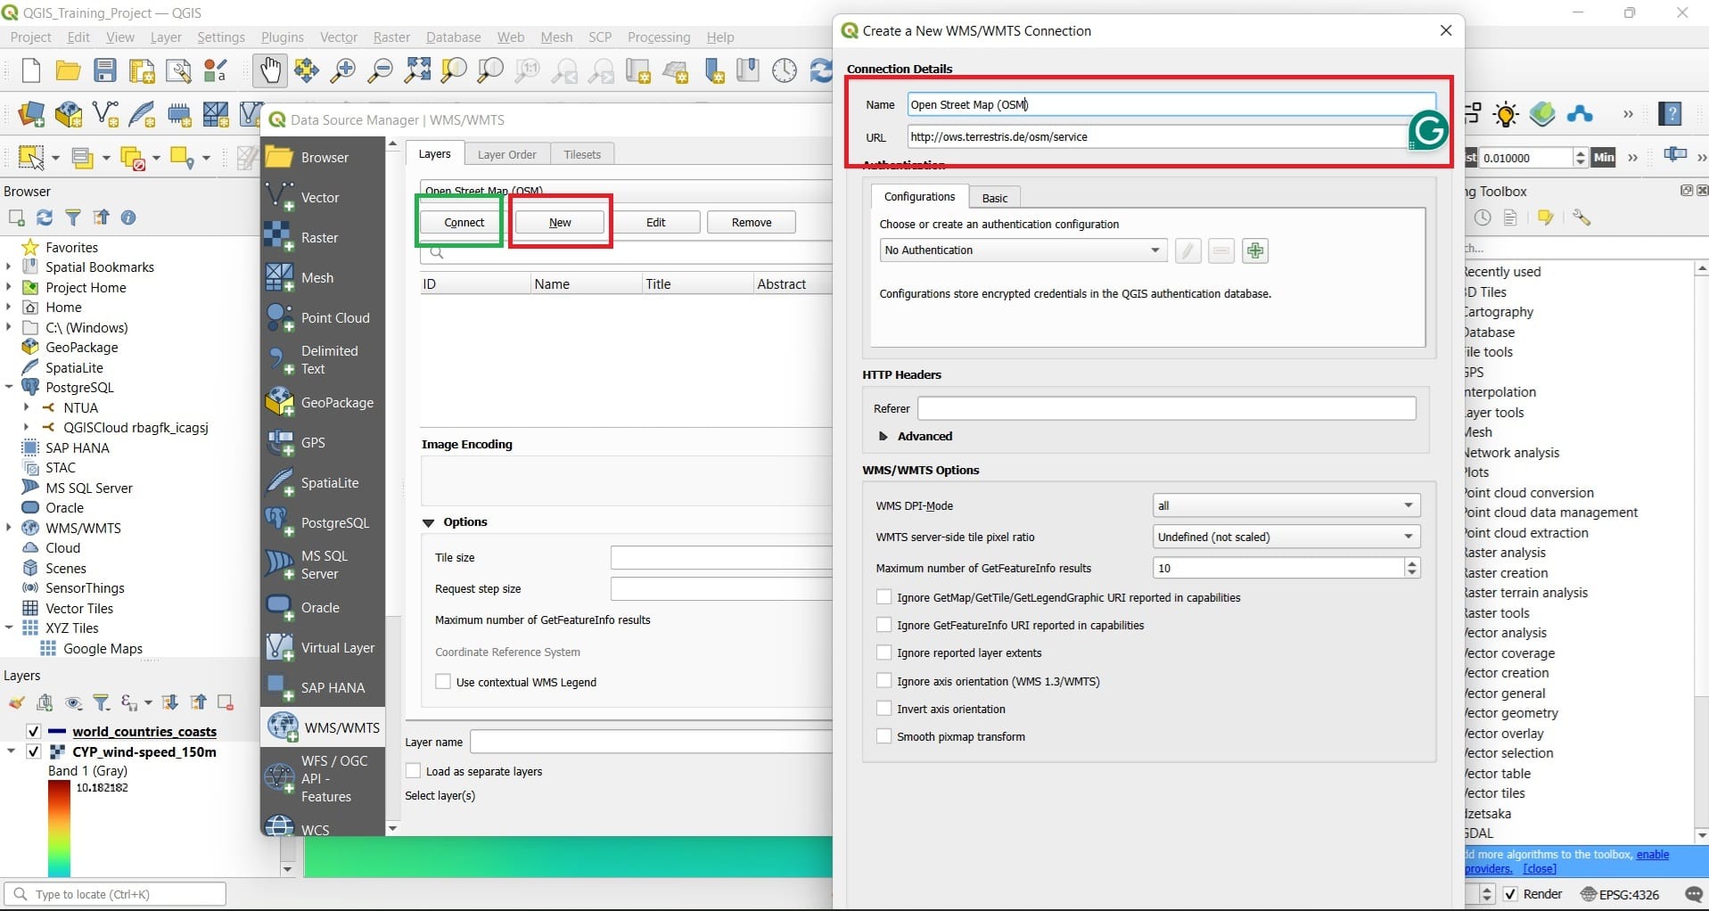Click the Browser panel info icon
The width and height of the screenshot is (1709, 911).
pyautogui.click(x=128, y=217)
